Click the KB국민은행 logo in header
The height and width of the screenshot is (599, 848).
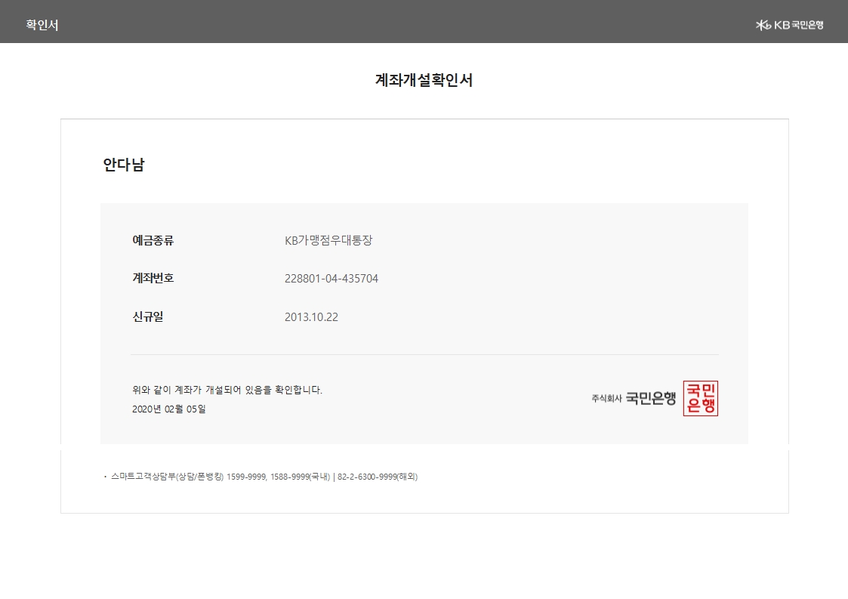(790, 25)
